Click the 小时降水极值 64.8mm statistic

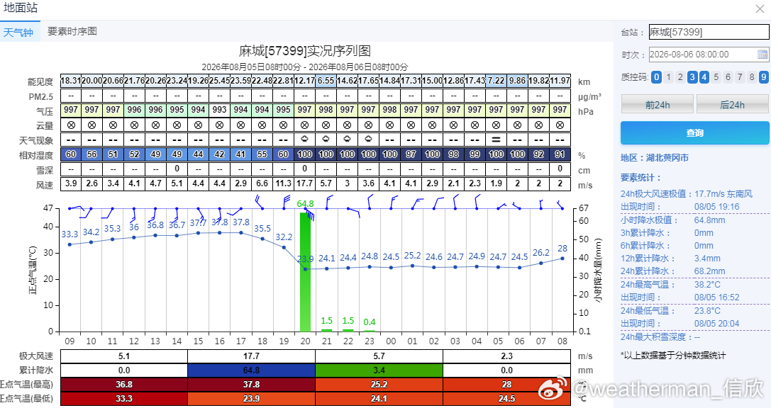pyautogui.click(x=672, y=220)
